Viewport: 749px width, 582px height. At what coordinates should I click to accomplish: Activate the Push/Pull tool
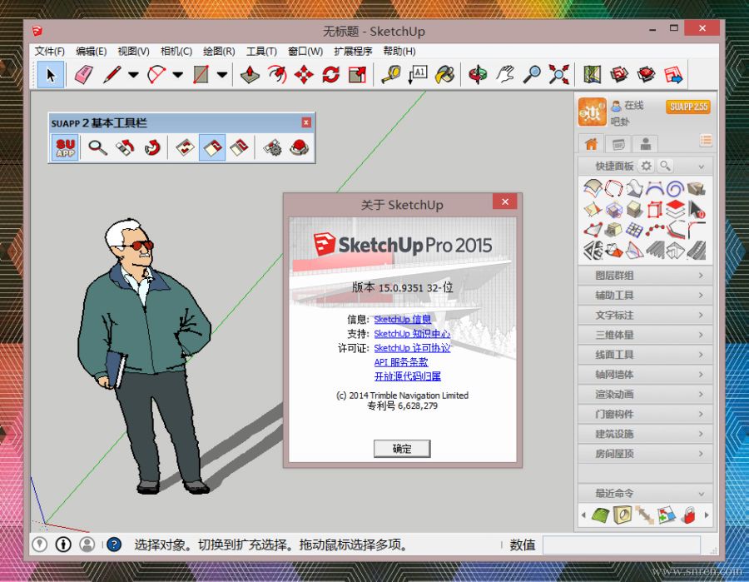[250, 75]
